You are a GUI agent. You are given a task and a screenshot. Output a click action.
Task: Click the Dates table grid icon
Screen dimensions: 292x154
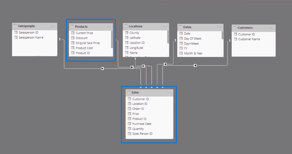pos(180,27)
